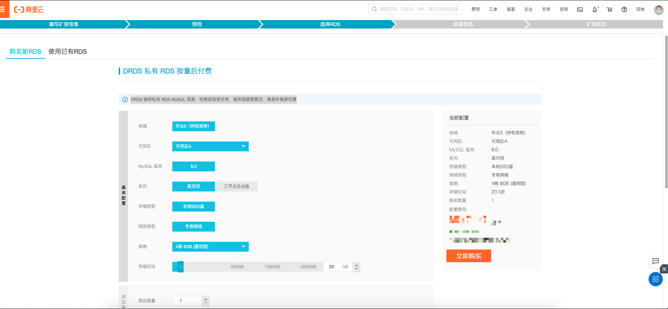Viewport: 668px width, 309px height.
Task: Click the search magnifier icon
Action: click(375, 9)
